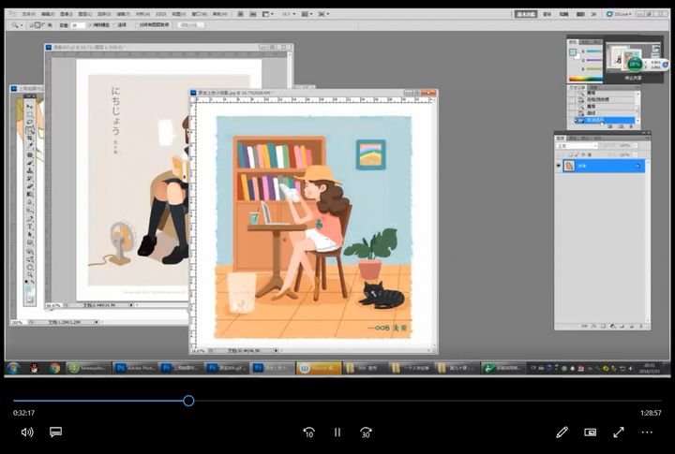
Task: Select the Lasso tool
Action: (29, 122)
